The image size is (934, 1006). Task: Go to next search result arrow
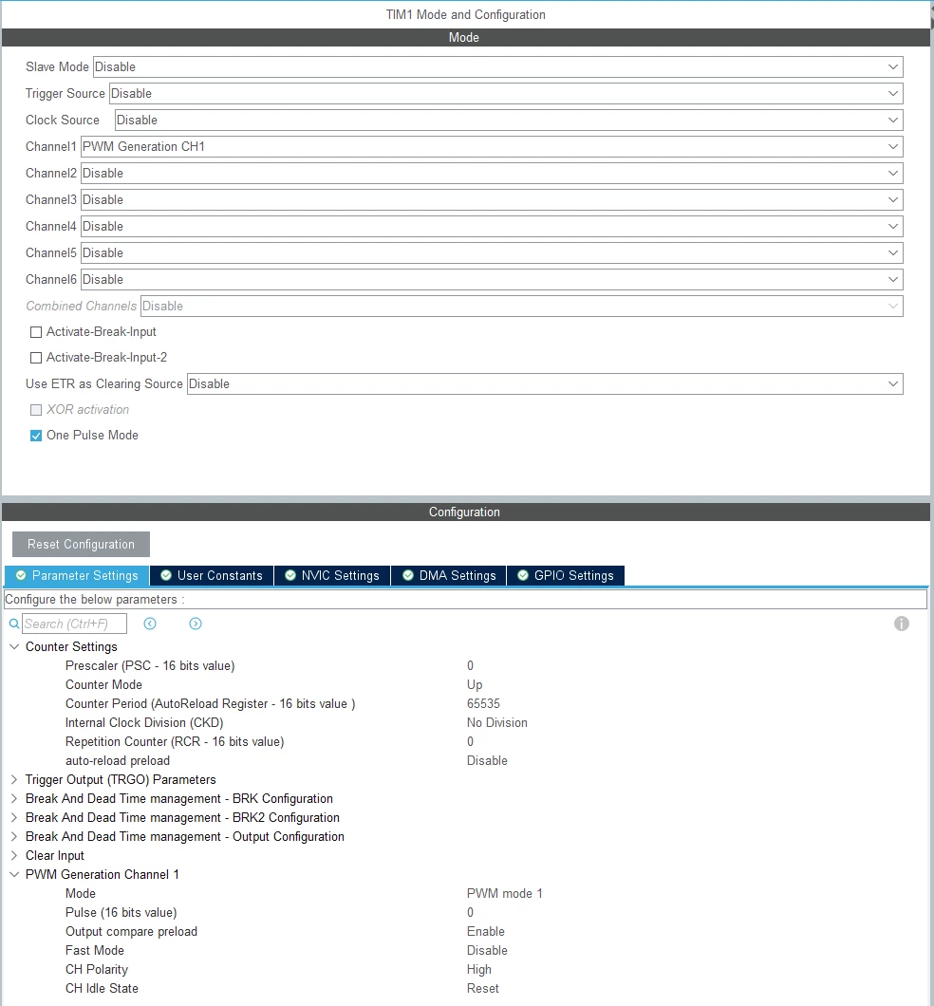tap(196, 624)
